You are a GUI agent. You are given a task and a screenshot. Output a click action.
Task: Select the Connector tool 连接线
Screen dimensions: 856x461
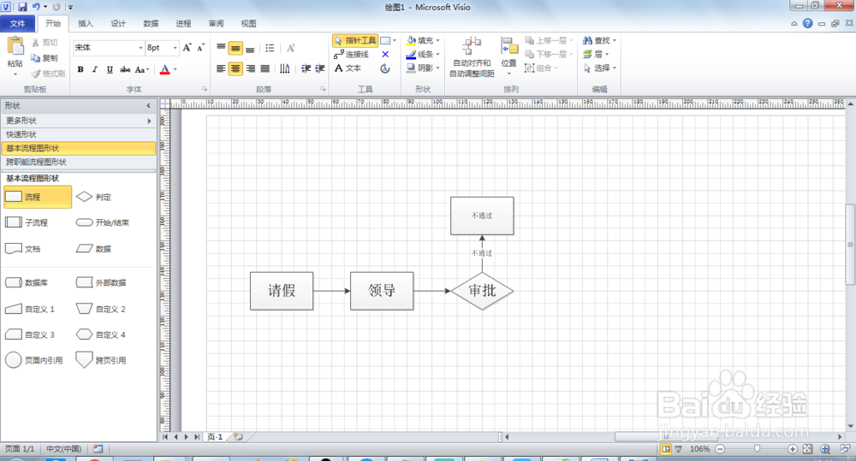[x=352, y=55]
